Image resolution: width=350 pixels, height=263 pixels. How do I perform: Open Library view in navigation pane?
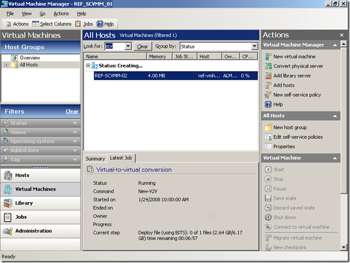pyautogui.click(x=40, y=203)
